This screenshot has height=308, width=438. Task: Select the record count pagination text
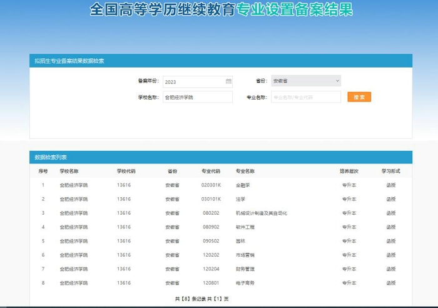point(201,299)
